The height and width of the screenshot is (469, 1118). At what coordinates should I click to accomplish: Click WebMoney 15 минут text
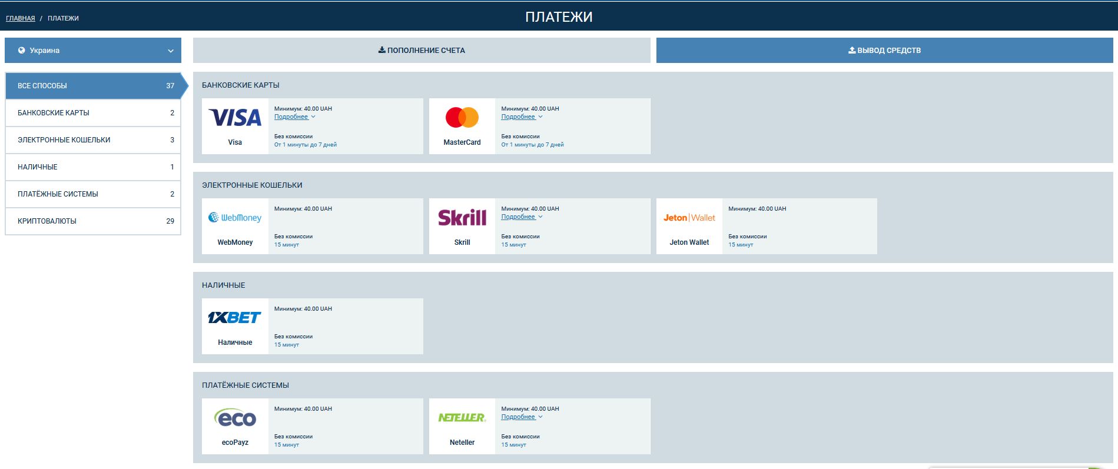pyautogui.click(x=287, y=245)
